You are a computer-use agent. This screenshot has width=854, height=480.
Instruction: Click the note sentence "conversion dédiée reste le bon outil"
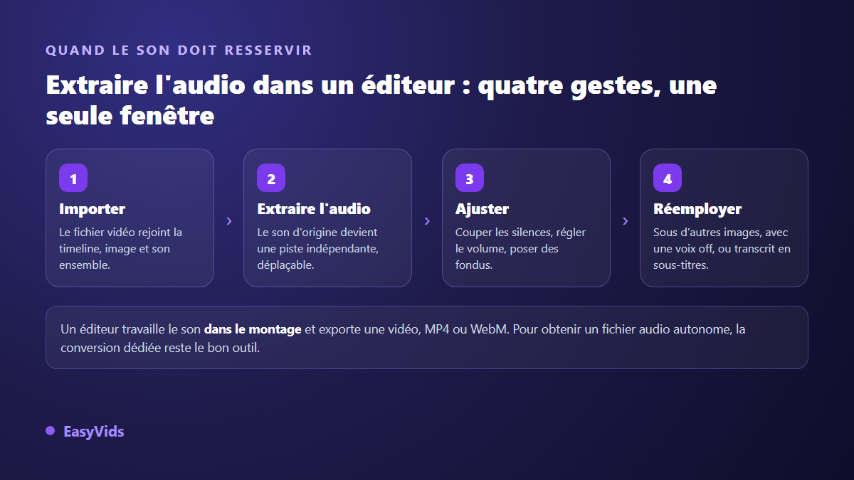(x=160, y=348)
